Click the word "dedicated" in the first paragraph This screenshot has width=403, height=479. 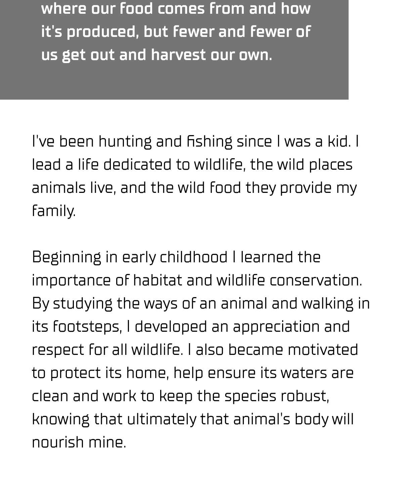pos(137,164)
